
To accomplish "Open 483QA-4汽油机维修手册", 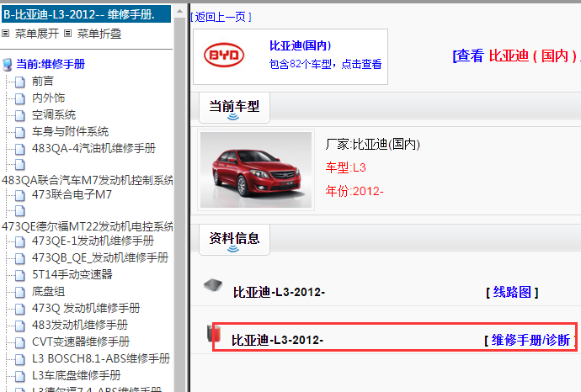I will tap(93, 148).
